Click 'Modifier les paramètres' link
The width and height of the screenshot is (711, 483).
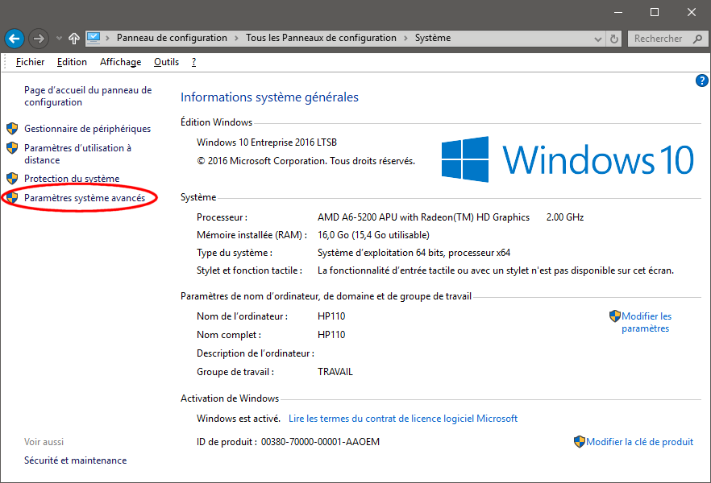[647, 322]
